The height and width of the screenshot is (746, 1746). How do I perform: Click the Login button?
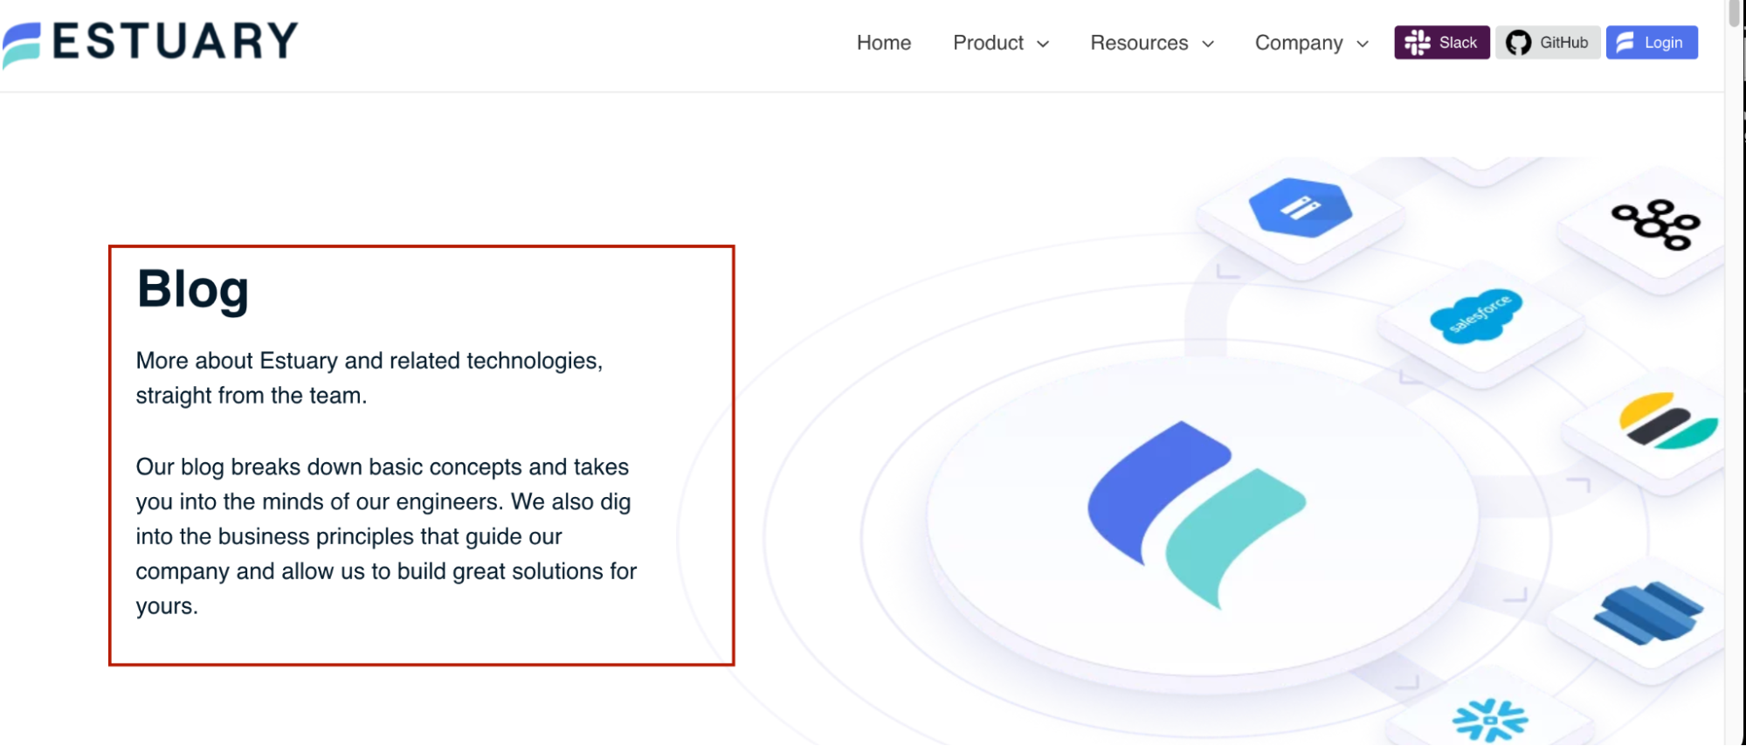point(1652,43)
